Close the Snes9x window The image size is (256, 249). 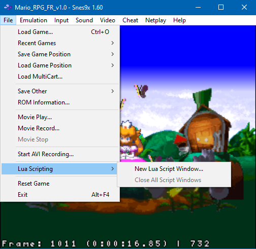[x=244, y=8]
